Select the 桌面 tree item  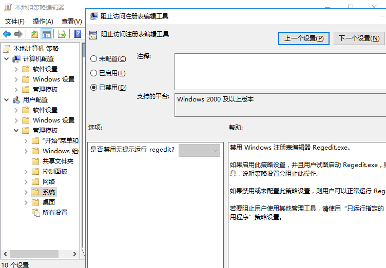pos(48,202)
